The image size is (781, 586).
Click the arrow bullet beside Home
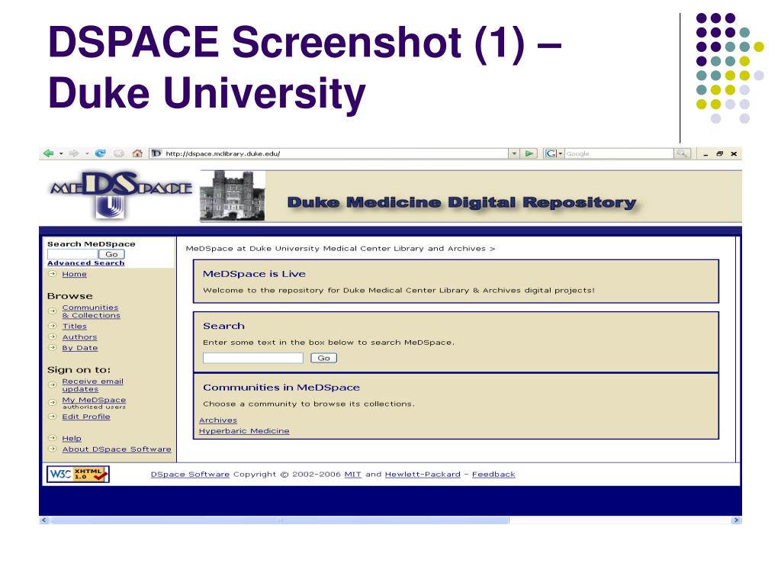53,274
